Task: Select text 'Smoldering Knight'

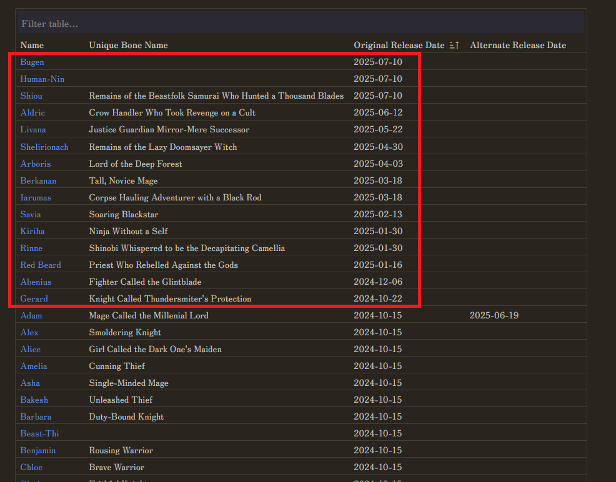Action: [125, 332]
